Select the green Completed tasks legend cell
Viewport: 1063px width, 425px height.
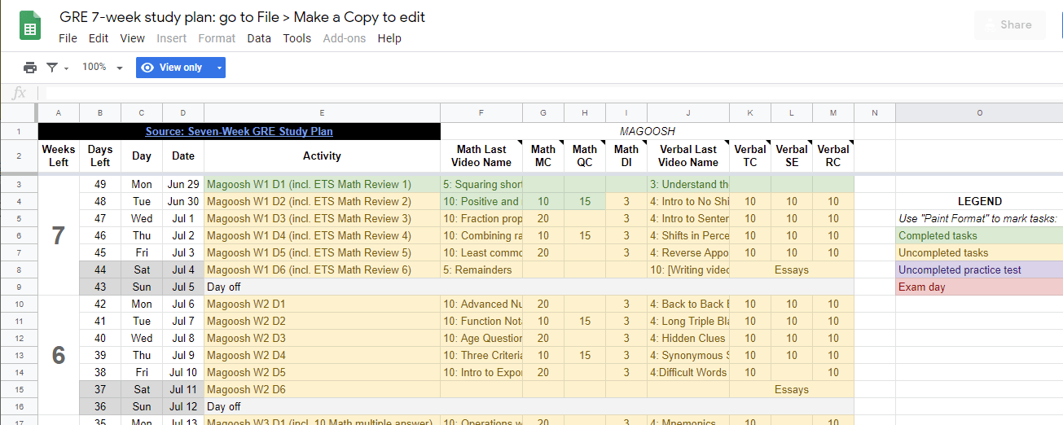[x=979, y=235]
